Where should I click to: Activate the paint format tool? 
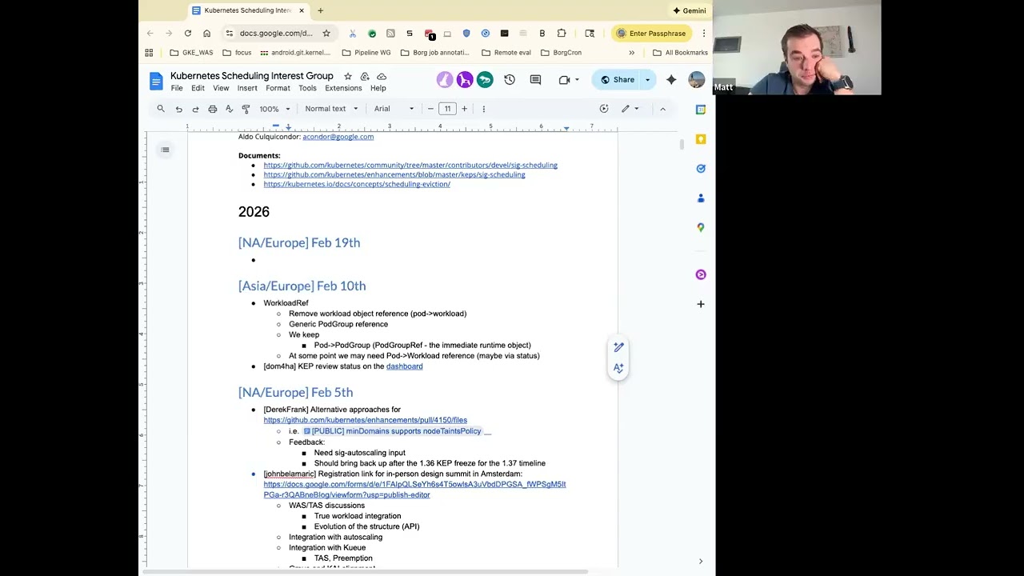pos(246,109)
